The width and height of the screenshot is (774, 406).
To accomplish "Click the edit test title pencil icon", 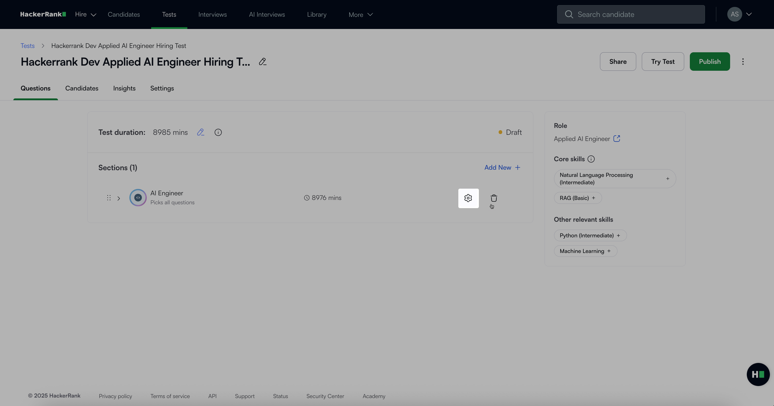I will click(x=262, y=62).
